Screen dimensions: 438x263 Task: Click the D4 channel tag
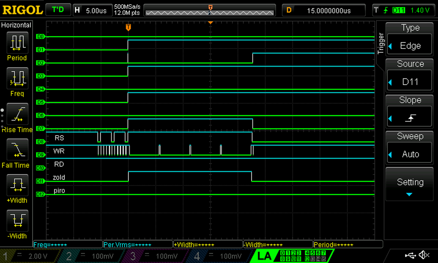40,89
